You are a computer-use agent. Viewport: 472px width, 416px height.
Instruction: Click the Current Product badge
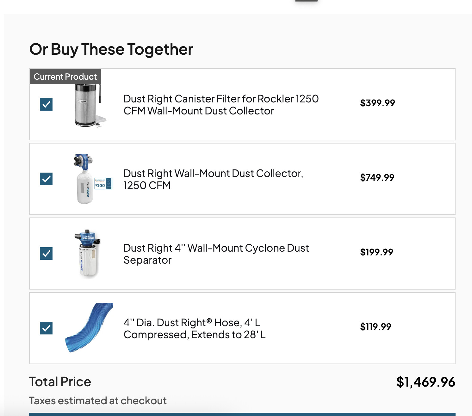65,76
